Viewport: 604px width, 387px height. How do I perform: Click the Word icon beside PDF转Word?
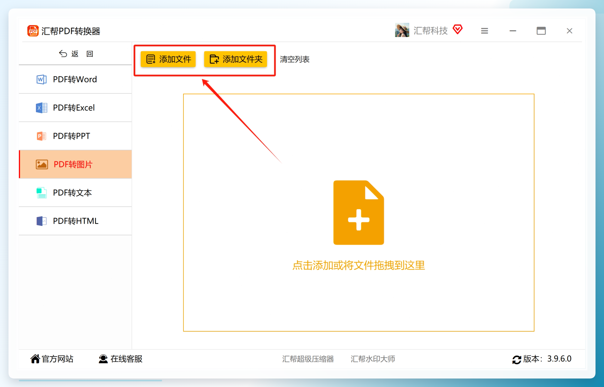point(42,80)
